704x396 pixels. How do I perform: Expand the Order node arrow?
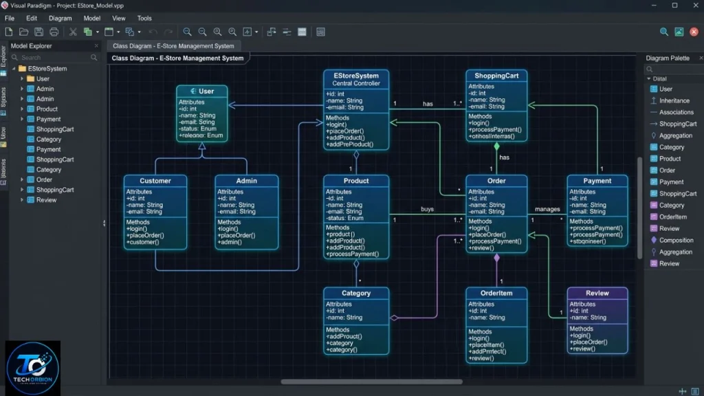coord(21,179)
